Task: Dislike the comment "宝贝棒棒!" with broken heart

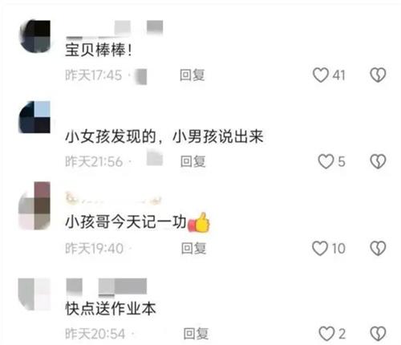Action: 378,75
